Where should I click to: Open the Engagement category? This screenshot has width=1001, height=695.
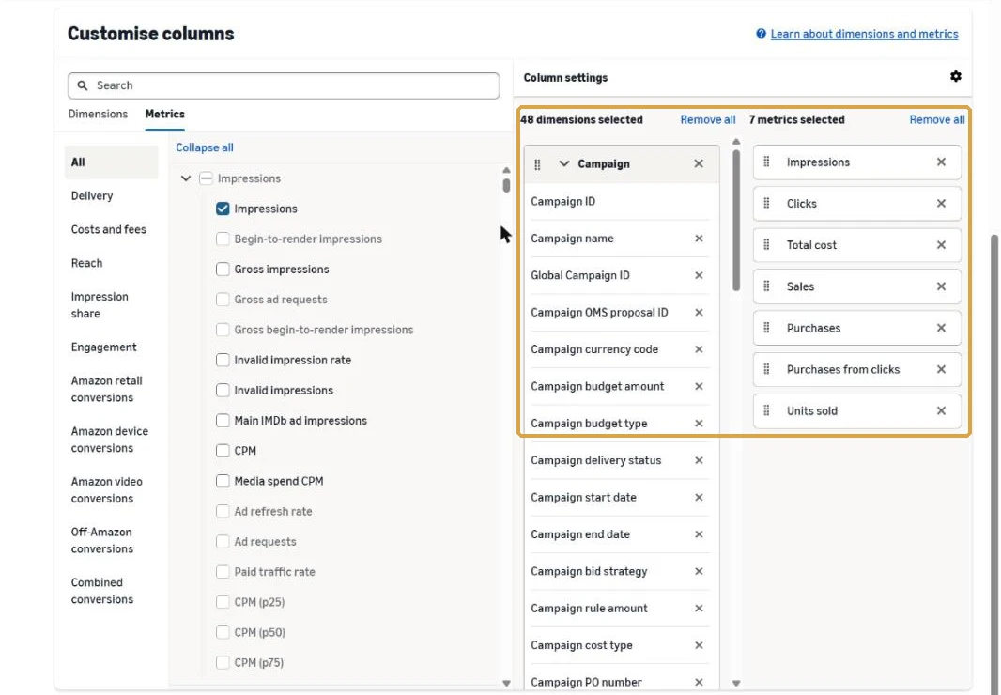(103, 347)
